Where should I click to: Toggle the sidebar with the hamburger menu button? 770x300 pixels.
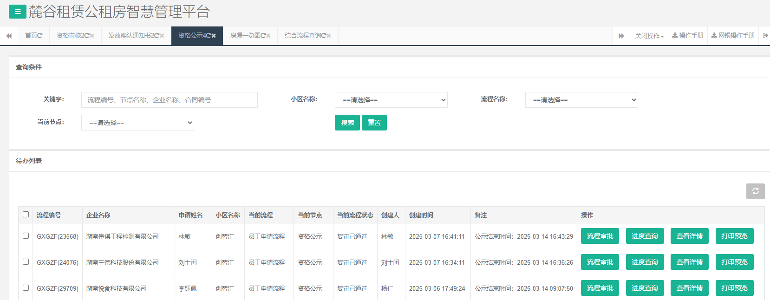[x=17, y=12]
